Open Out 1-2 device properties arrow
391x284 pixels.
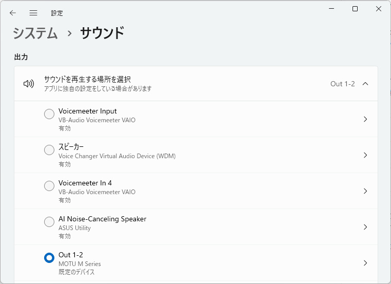point(365,263)
